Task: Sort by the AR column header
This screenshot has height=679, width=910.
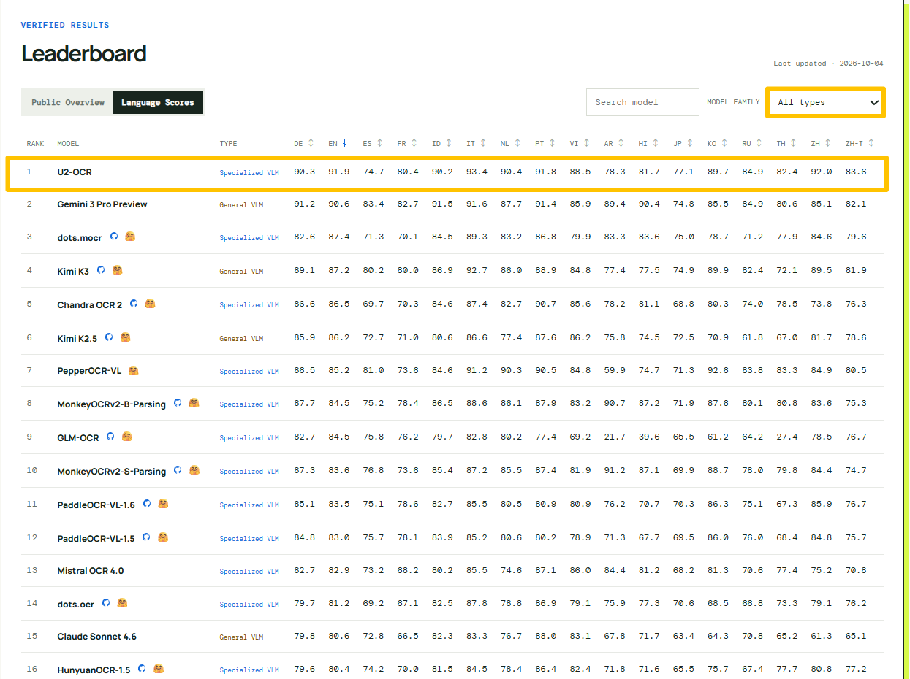Action: click(614, 144)
